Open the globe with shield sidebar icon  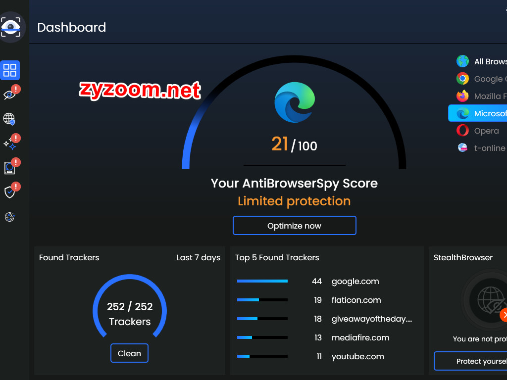9,119
